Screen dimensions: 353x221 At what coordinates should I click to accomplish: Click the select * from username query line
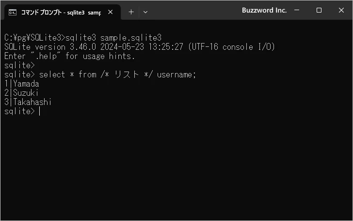click(x=99, y=74)
